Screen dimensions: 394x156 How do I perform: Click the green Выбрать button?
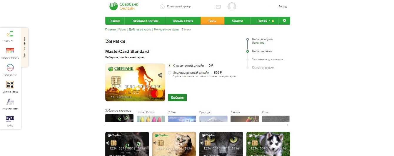click(177, 97)
